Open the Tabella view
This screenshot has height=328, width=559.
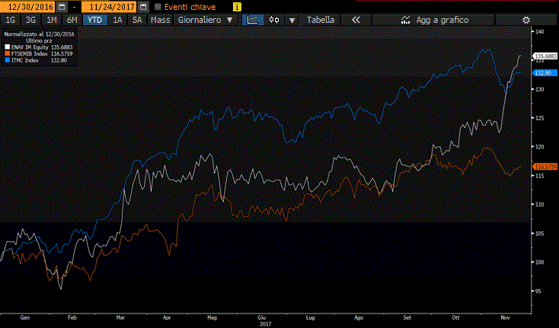click(321, 20)
